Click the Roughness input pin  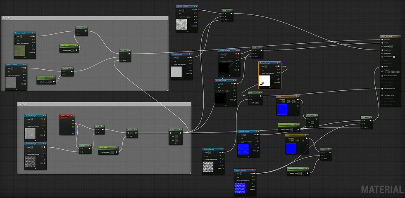383,50
